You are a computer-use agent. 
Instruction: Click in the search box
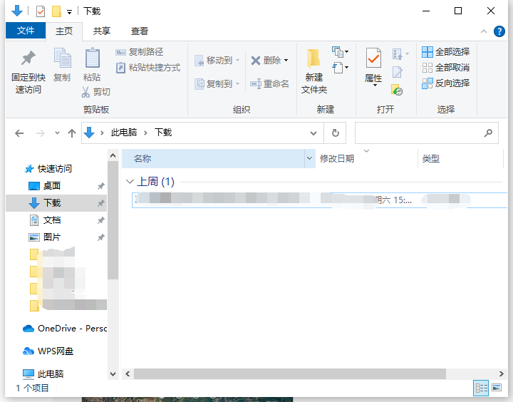tap(419, 133)
